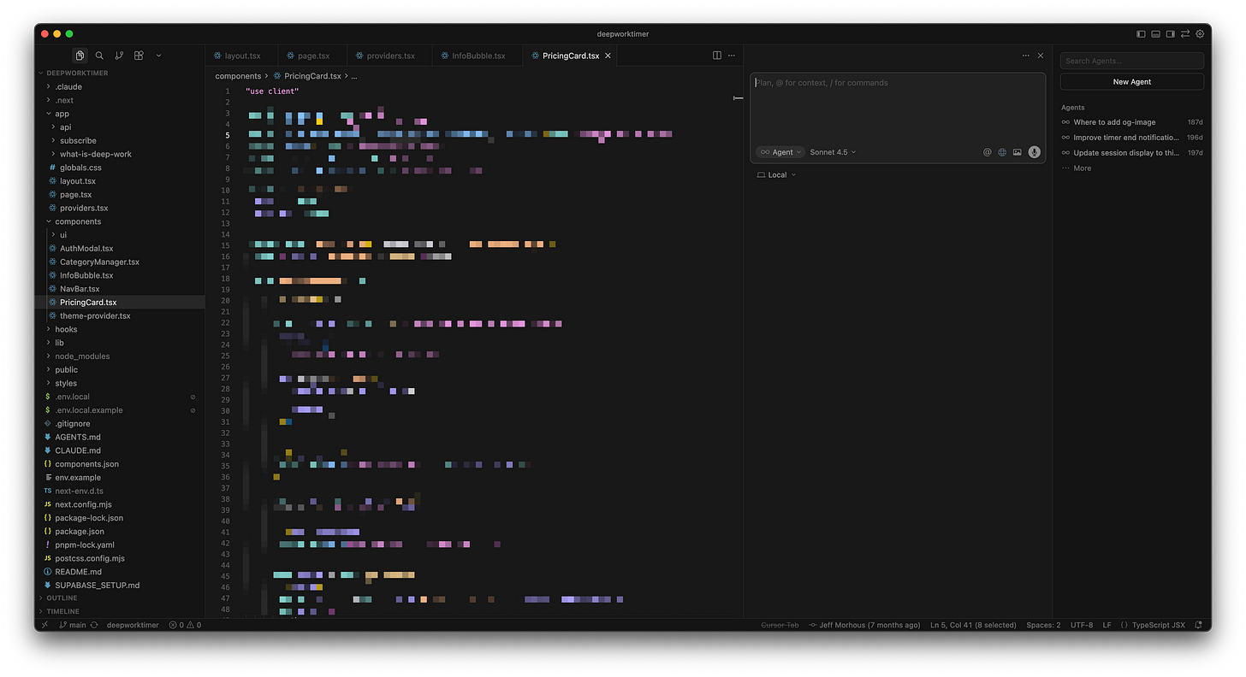The image size is (1246, 677).
Task: Open the Sonnet 4.5 model dropdown
Action: pyautogui.click(x=831, y=151)
